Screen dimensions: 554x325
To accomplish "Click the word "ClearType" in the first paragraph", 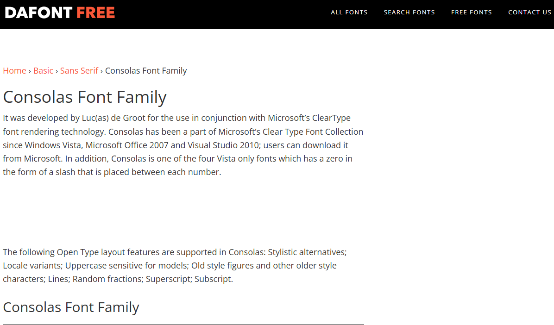I will tap(331, 118).
